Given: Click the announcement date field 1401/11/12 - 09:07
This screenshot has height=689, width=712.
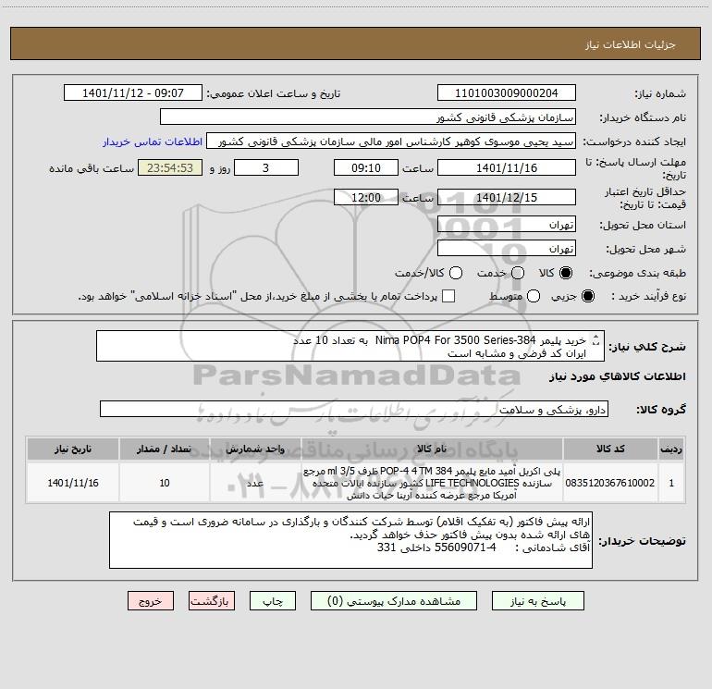Looking at the screenshot, I should pyautogui.click(x=133, y=93).
